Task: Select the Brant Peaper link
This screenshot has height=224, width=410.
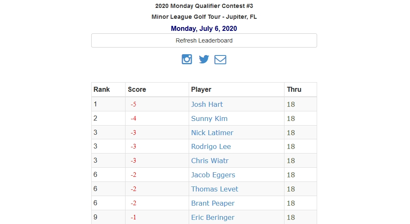Action: (213, 203)
